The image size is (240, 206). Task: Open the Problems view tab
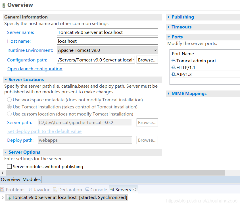coord(13,189)
